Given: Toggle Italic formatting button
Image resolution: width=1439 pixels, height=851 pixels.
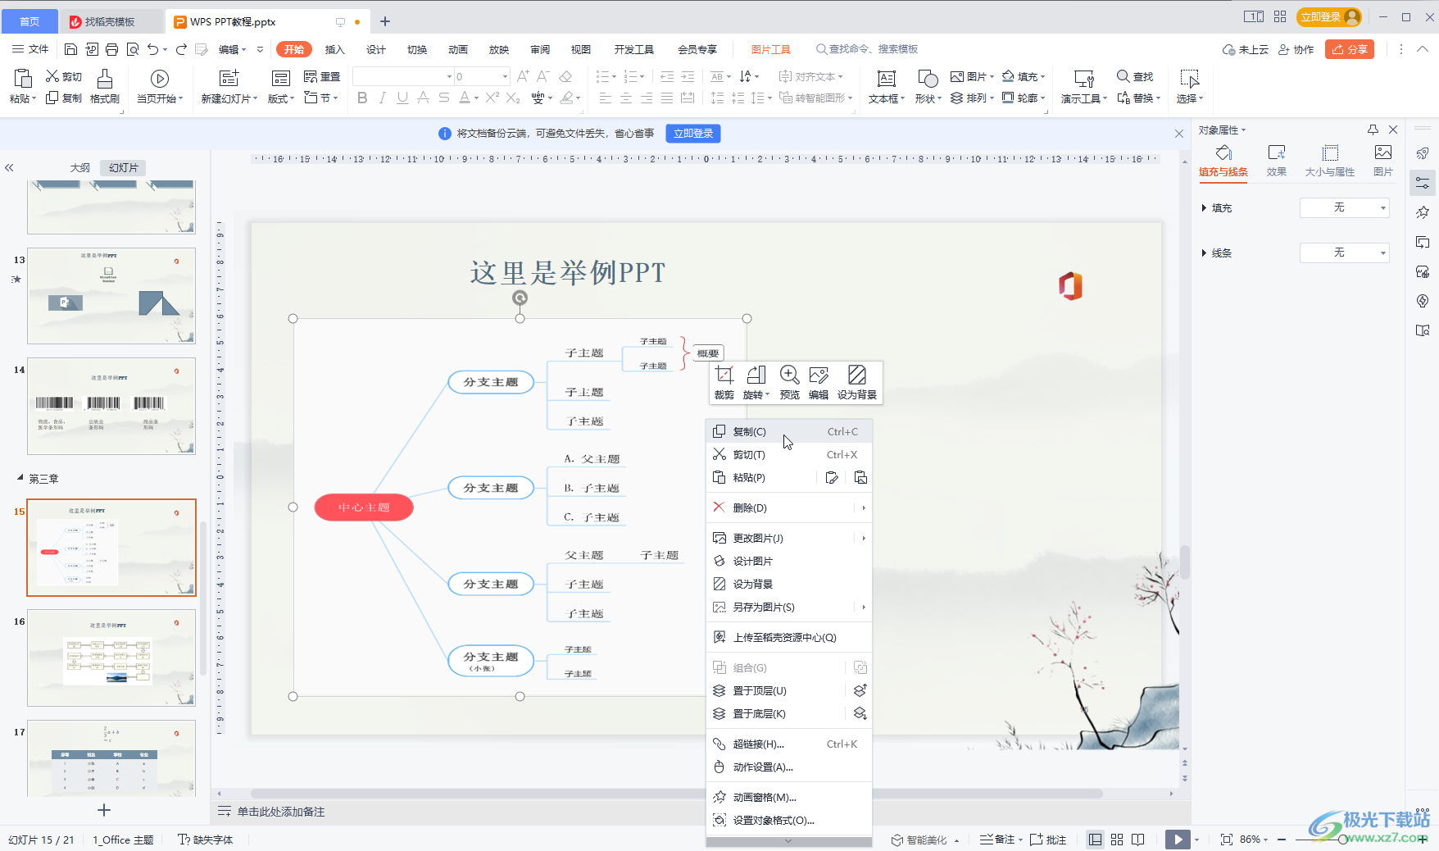Looking at the screenshot, I should pyautogui.click(x=382, y=98).
